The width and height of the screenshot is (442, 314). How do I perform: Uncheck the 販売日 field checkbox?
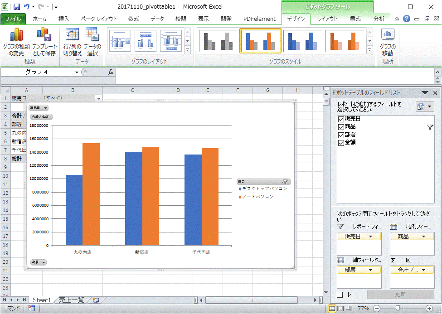(341, 119)
